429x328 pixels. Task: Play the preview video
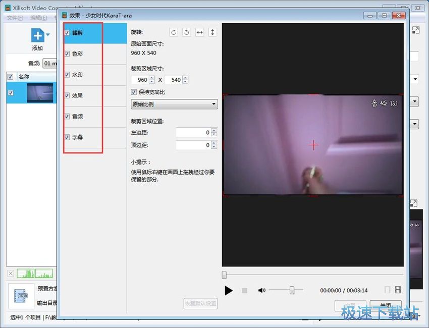tap(229, 290)
